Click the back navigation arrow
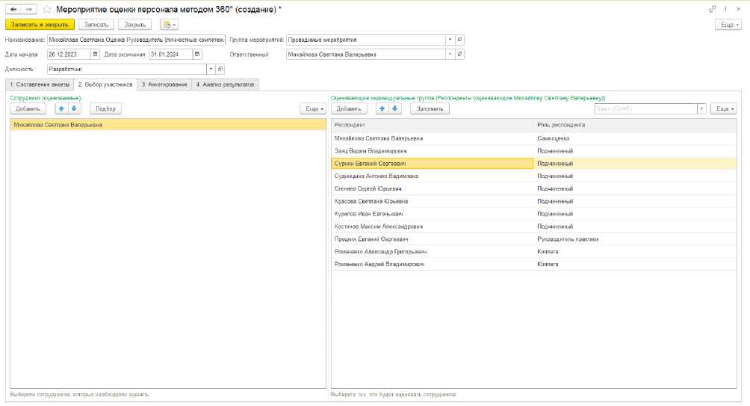Viewport: 750px width, 406px height. [13, 9]
